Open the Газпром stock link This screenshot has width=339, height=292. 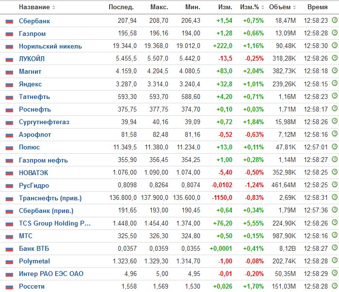tap(32, 34)
